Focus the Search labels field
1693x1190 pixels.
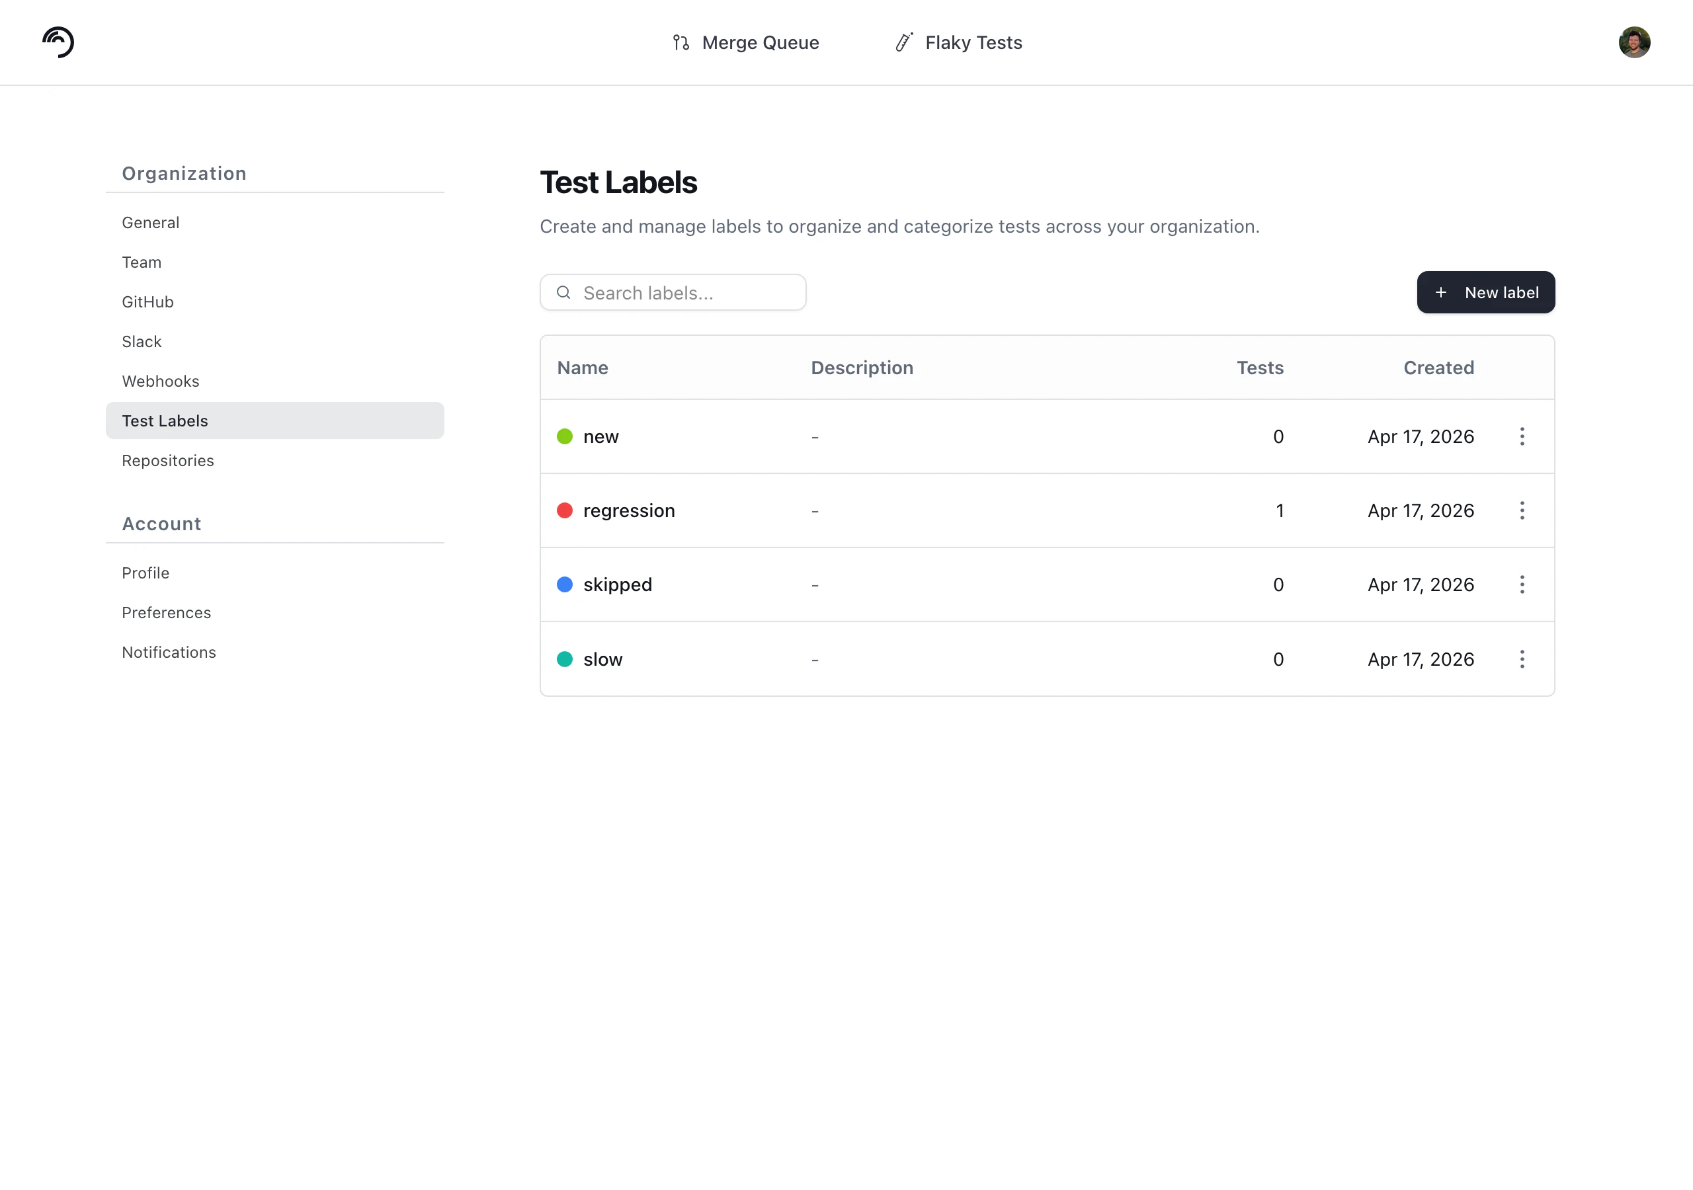(x=673, y=293)
